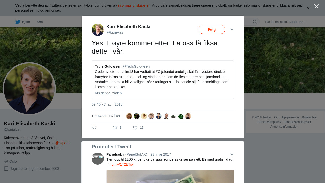Click the reply speech bubble icon

click(94, 128)
